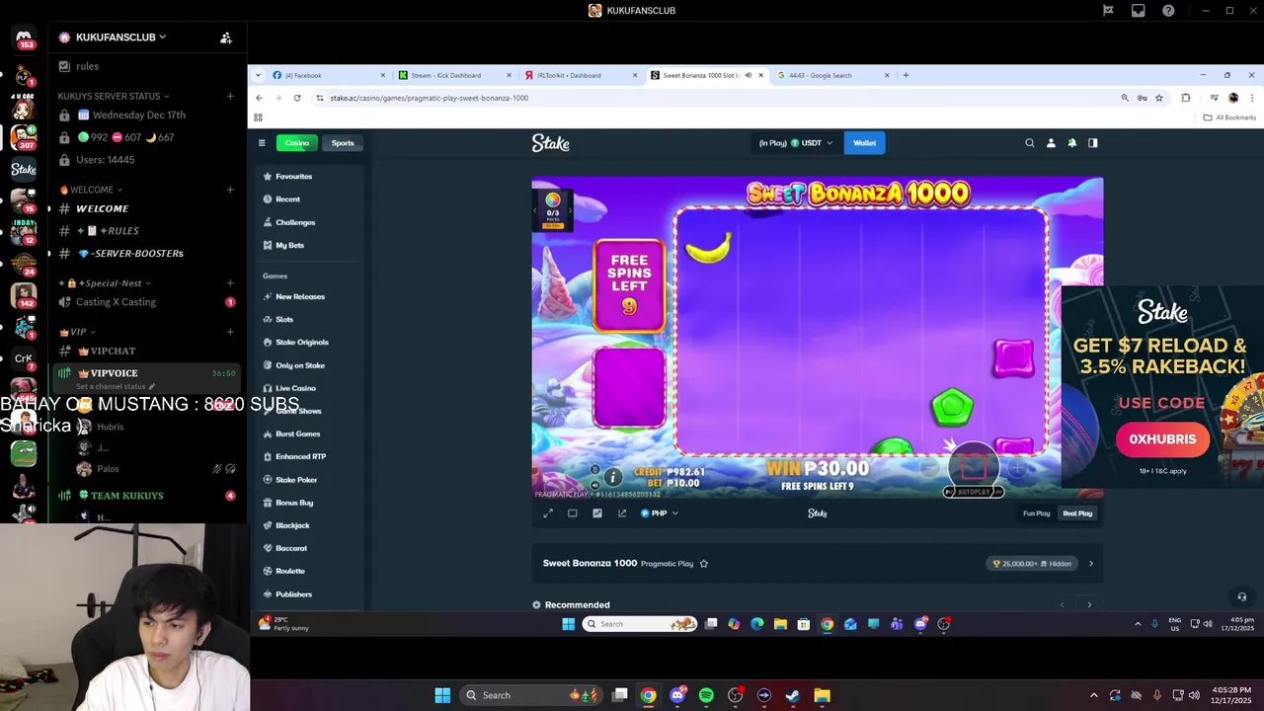The width and height of the screenshot is (1264, 711).
Task: Favourite Sweet Bonanza 1000 with star
Action: coord(704,564)
